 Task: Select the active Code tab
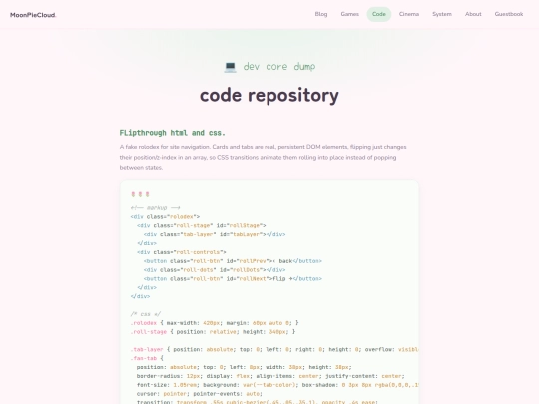(x=379, y=14)
